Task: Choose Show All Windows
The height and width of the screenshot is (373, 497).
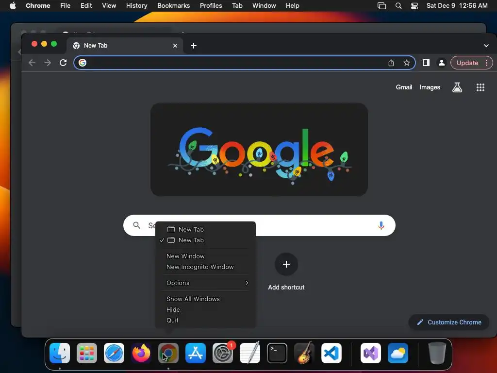Action: 205,299
